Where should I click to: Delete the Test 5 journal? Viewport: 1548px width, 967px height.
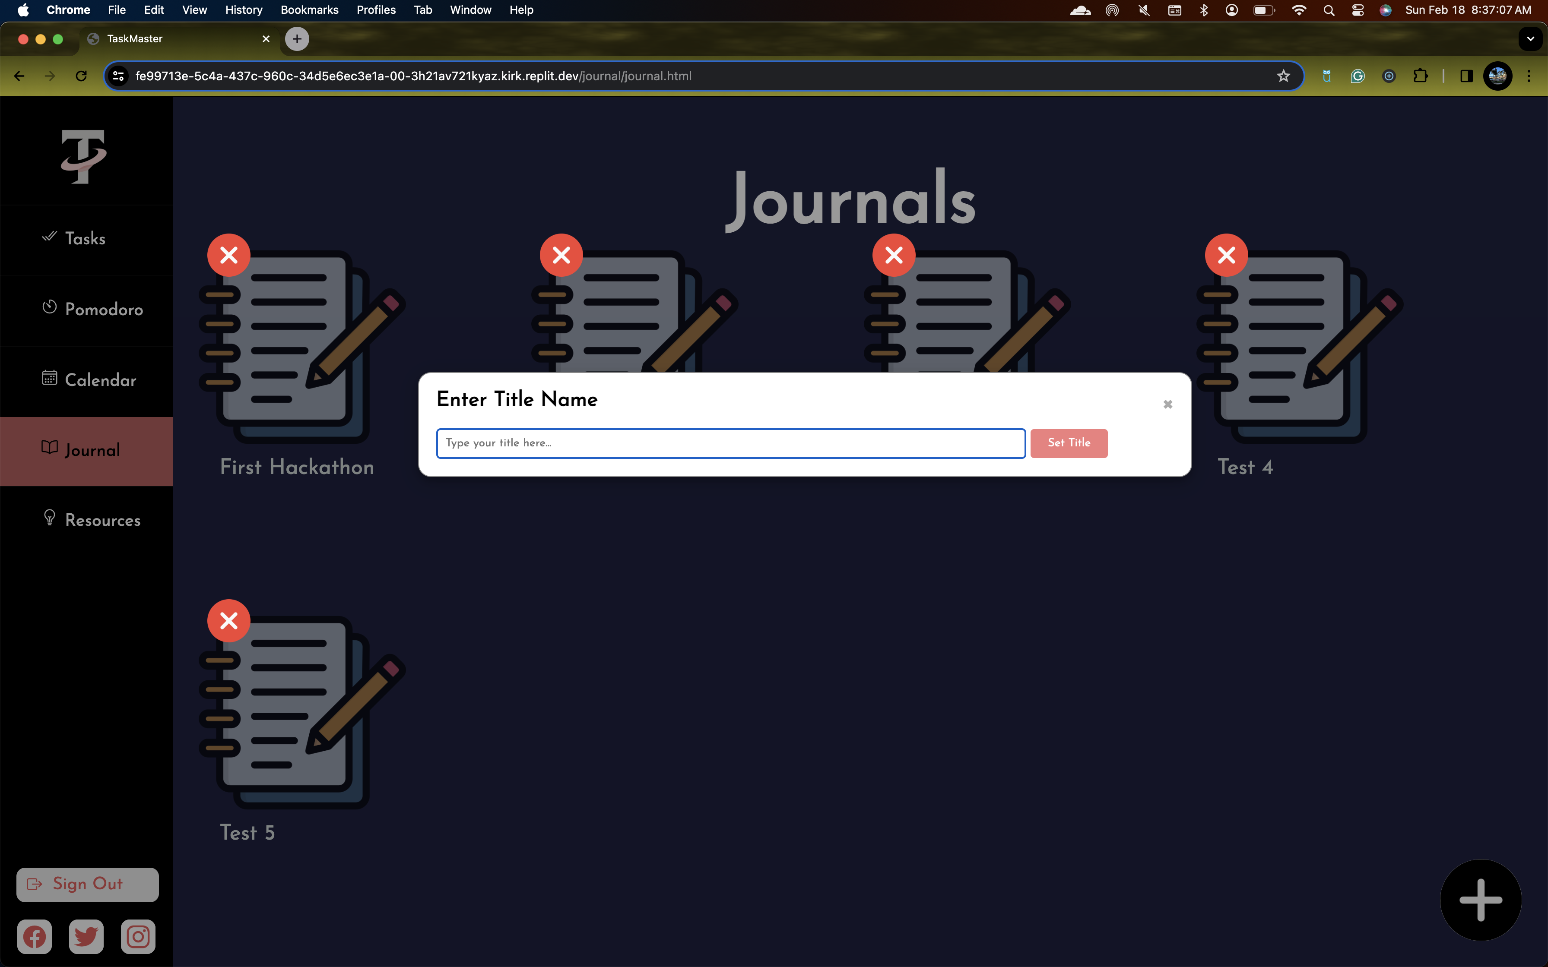click(x=228, y=621)
